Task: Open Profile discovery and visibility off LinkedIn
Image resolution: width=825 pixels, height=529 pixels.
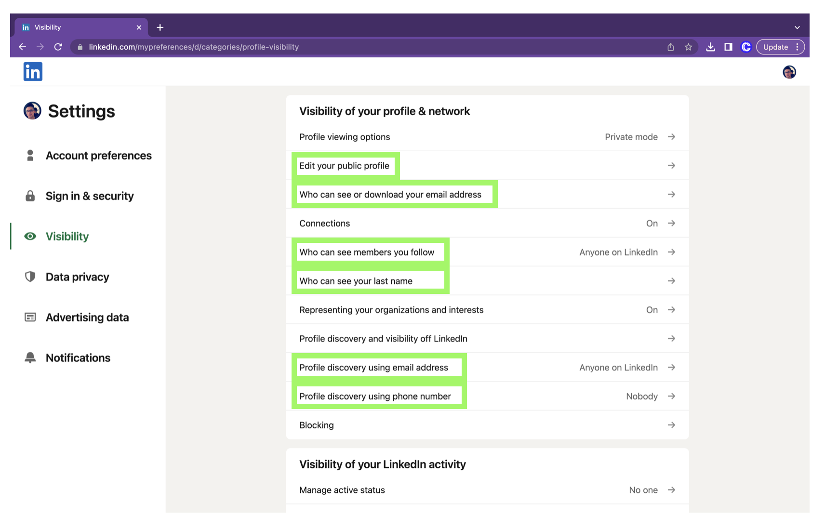Action: [487, 339]
